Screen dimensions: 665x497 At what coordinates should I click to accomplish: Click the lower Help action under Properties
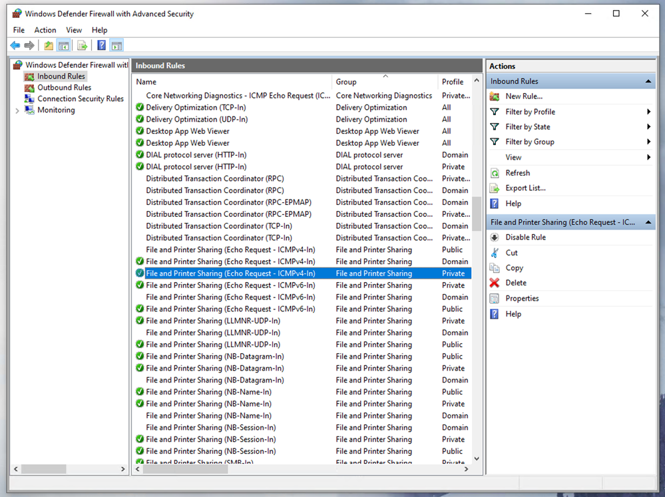click(x=513, y=314)
